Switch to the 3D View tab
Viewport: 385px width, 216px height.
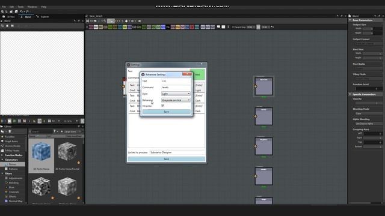coord(8,17)
